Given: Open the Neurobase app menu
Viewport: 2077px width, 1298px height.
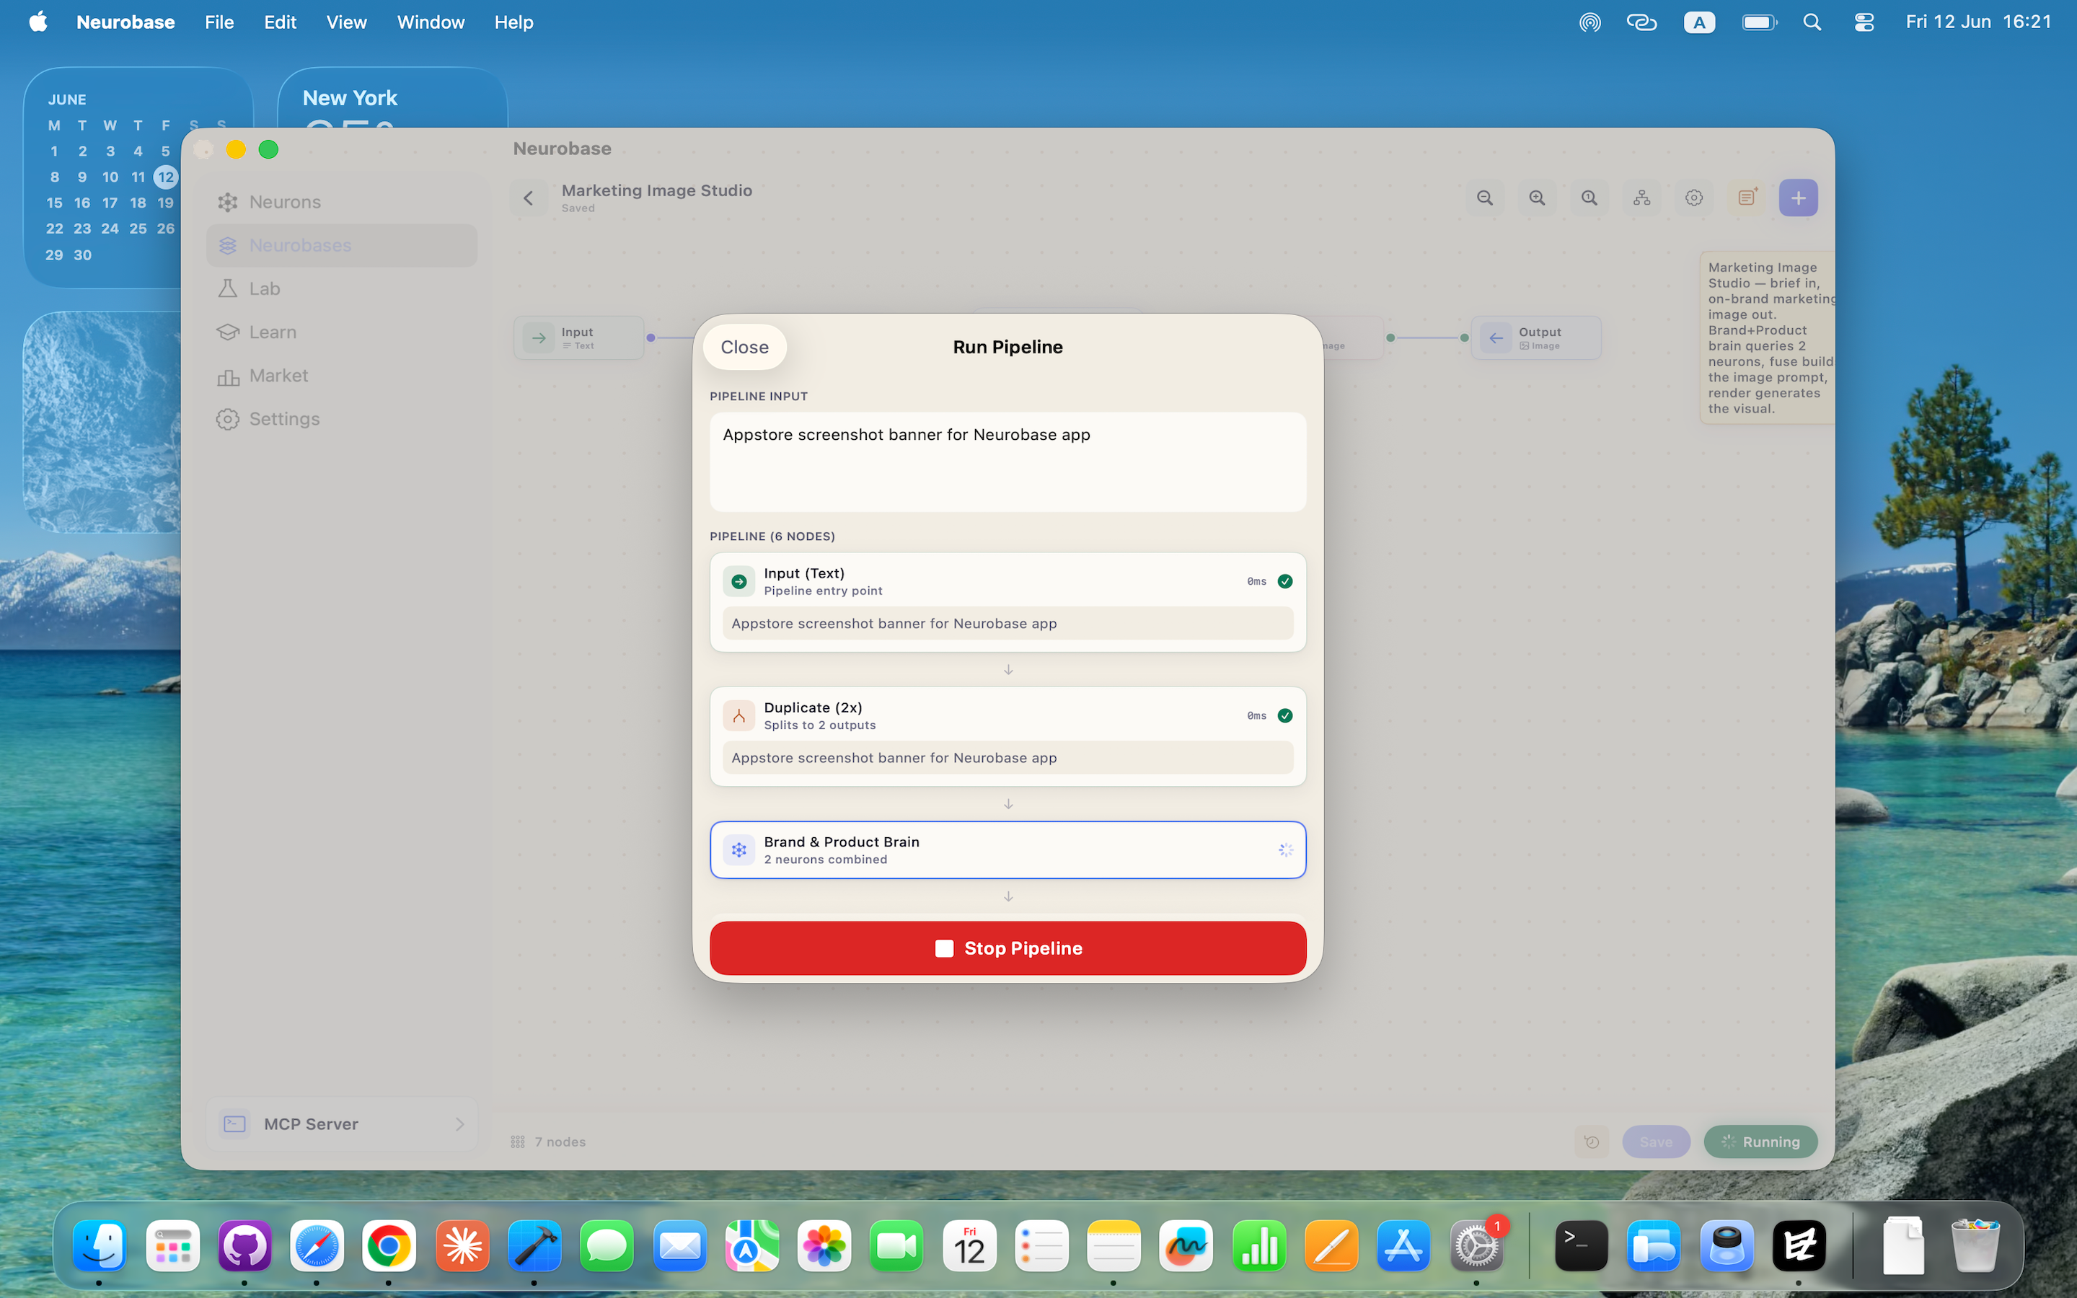Looking at the screenshot, I should coord(125,22).
